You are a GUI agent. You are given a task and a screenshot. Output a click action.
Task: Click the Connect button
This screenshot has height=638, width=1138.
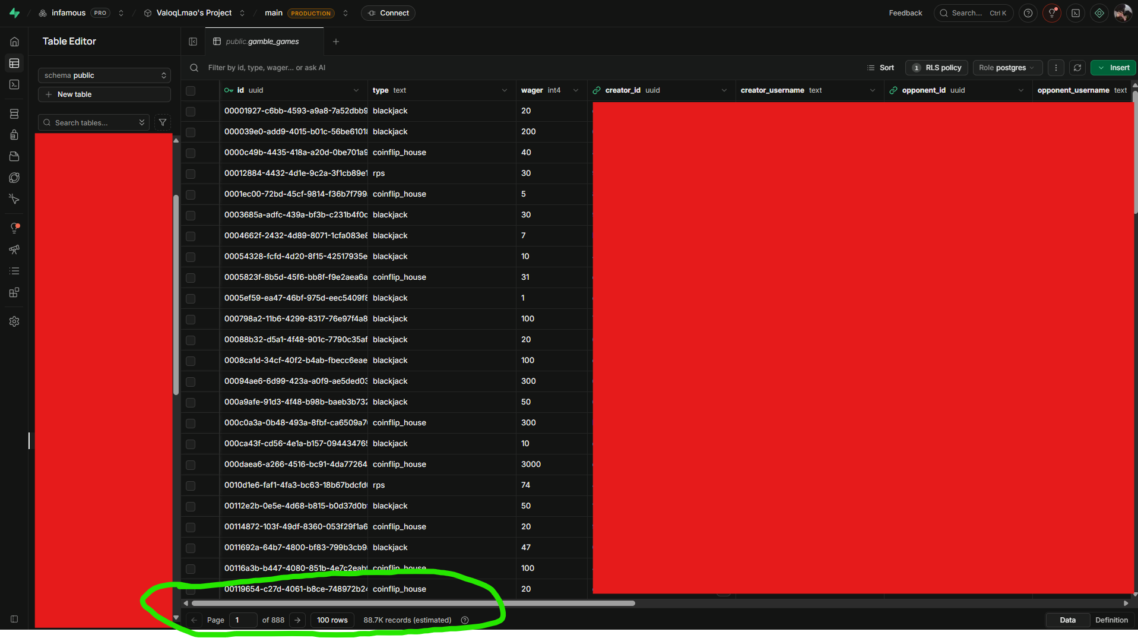tap(388, 13)
